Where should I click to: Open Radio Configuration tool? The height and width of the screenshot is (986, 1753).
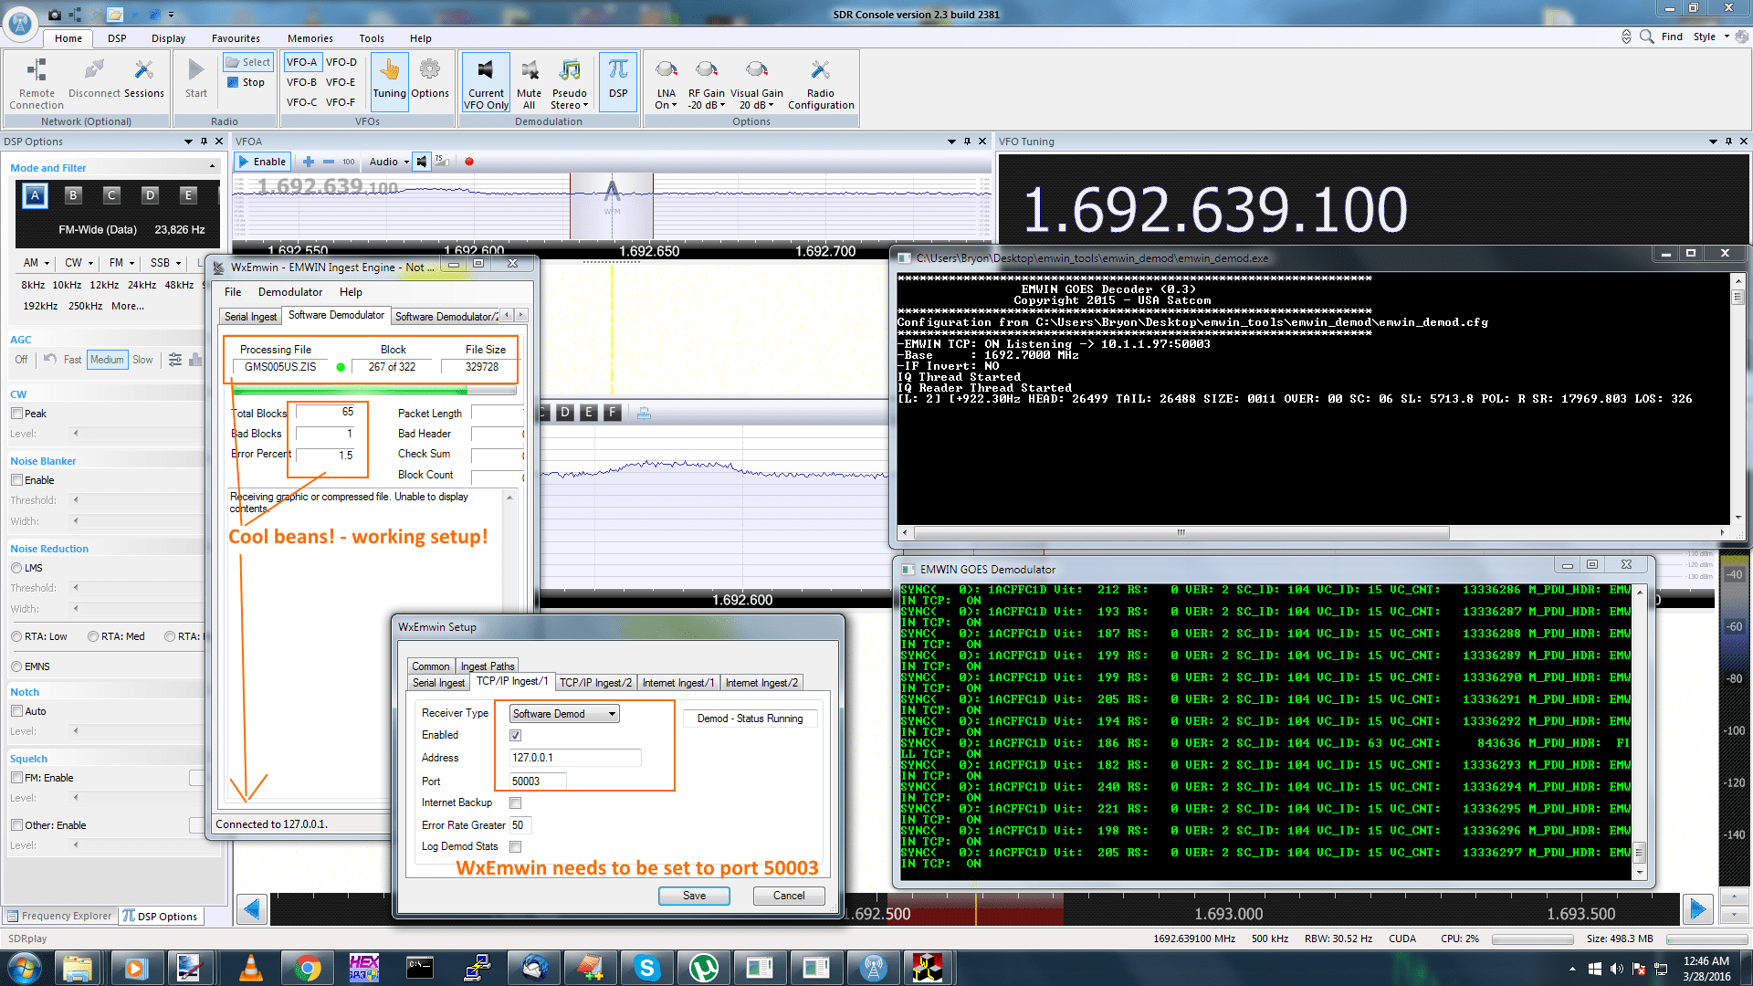(x=821, y=83)
